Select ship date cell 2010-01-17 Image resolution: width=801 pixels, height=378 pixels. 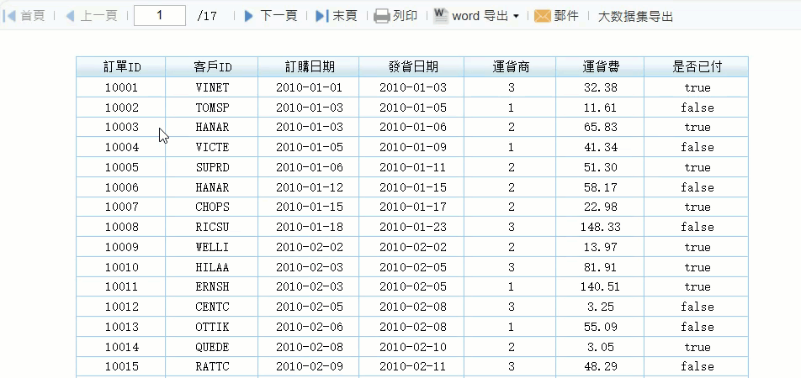click(x=411, y=207)
